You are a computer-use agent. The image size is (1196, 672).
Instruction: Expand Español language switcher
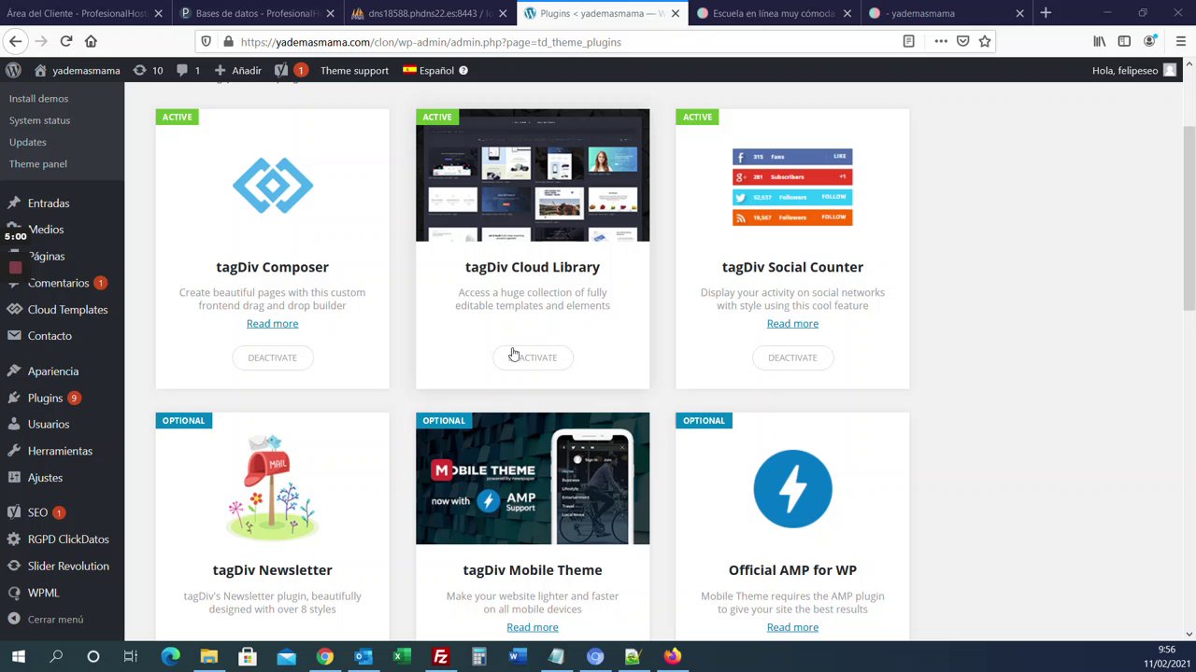coord(429,70)
